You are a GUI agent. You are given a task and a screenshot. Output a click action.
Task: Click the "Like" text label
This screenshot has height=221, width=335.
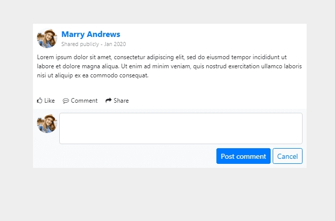click(x=50, y=101)
